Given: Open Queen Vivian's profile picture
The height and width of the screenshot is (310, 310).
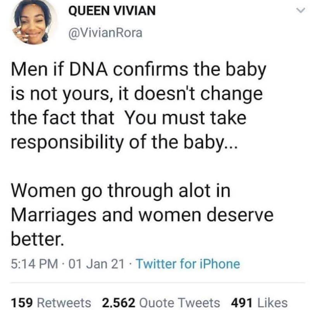Looking at the screenshot, I should click(x=33, y=22).
